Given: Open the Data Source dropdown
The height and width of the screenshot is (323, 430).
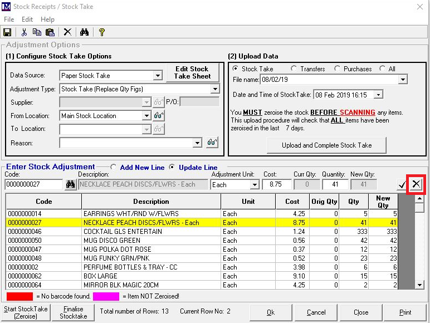Looking at the screenshot, I should (158, 76).
